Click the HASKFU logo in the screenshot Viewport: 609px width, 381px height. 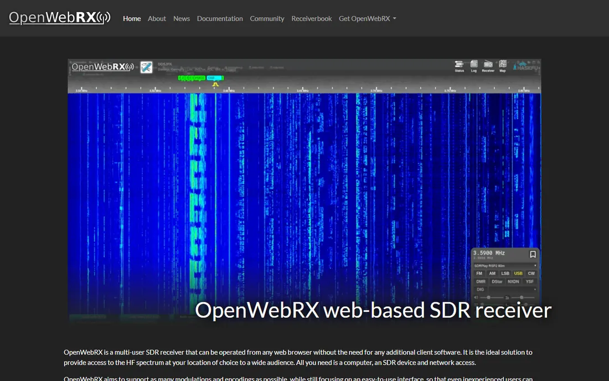pos(525,66)
